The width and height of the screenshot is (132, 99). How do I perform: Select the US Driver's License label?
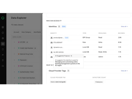pos(26,66)
